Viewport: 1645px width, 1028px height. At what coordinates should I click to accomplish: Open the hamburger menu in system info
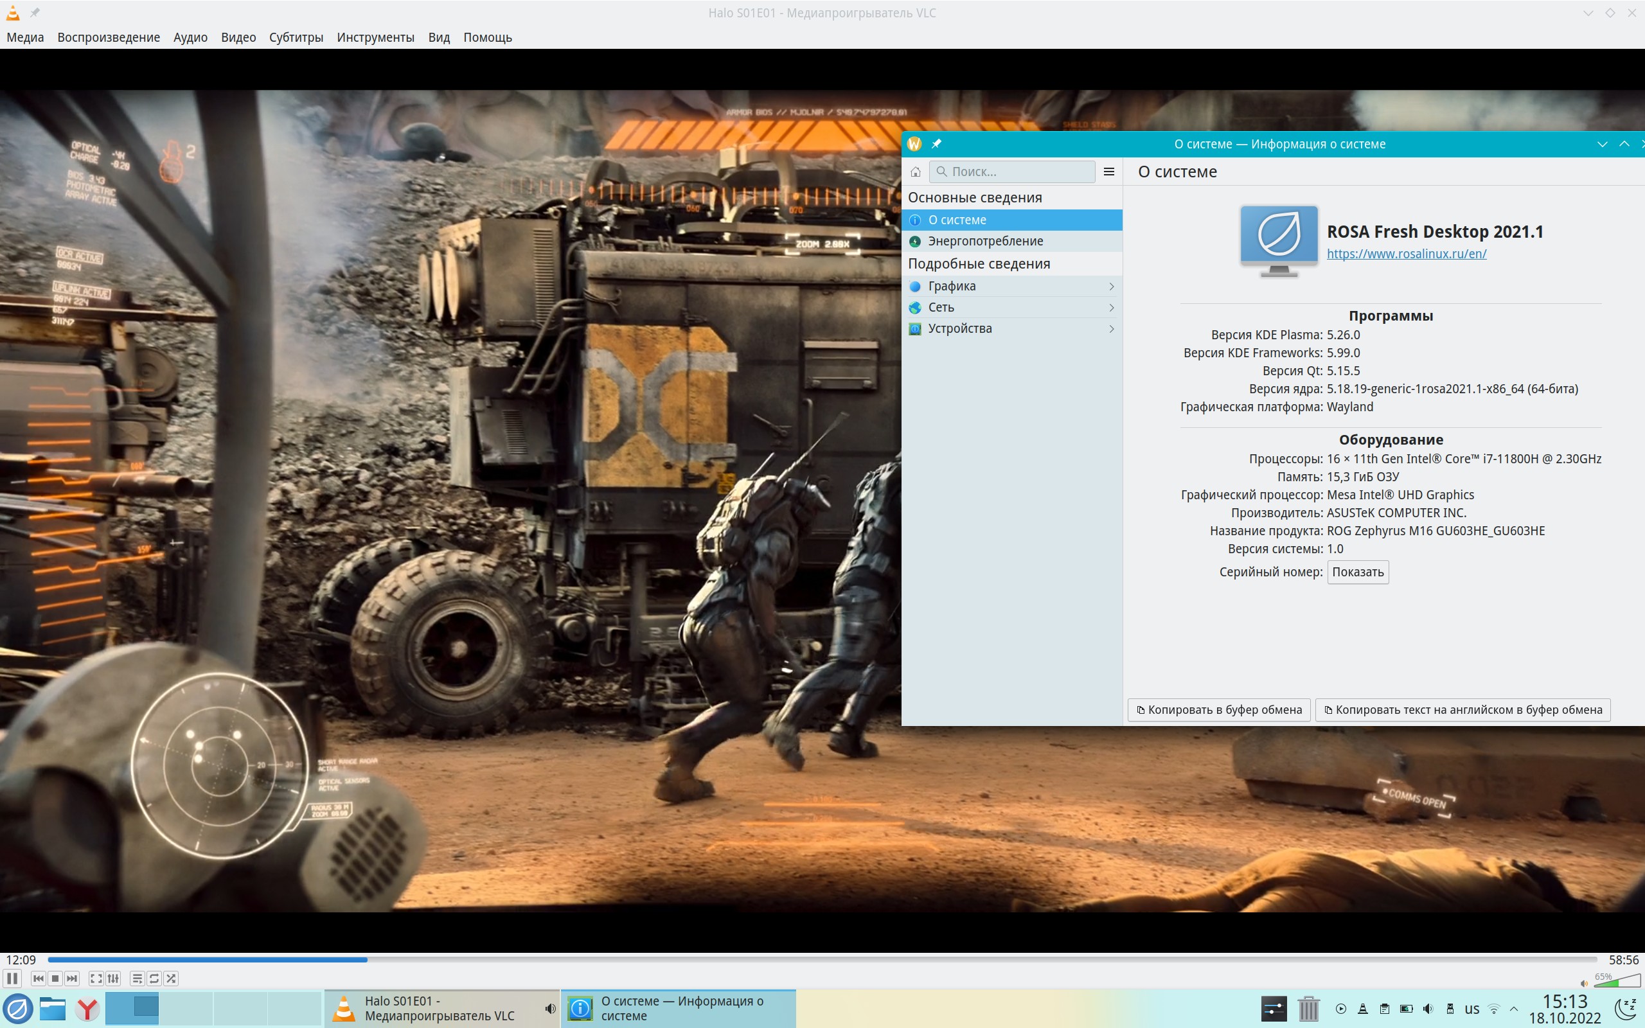click(x=1108, y=172)
